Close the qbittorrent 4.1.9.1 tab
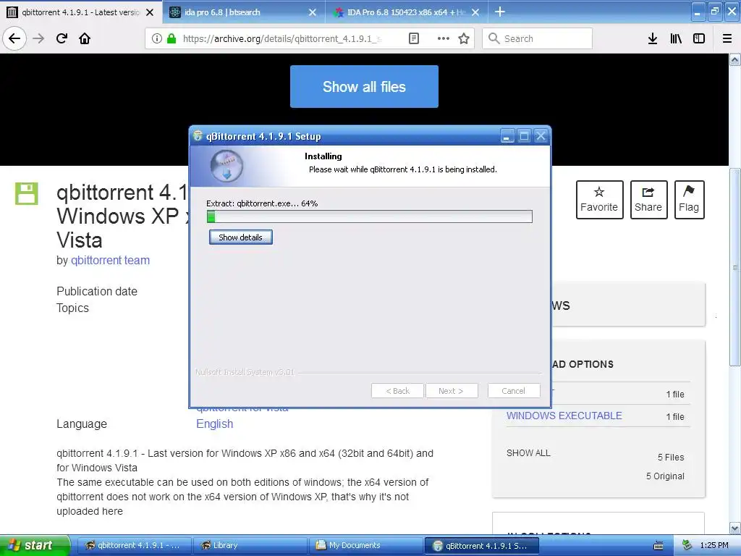The image size is (741, 556). click(x=150, y=12)
